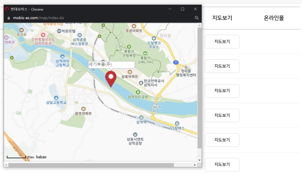Viewport: 302px width, 174px height.
Task: Click the mobis-as.com URL text
Action: click(x=38, y=18)
